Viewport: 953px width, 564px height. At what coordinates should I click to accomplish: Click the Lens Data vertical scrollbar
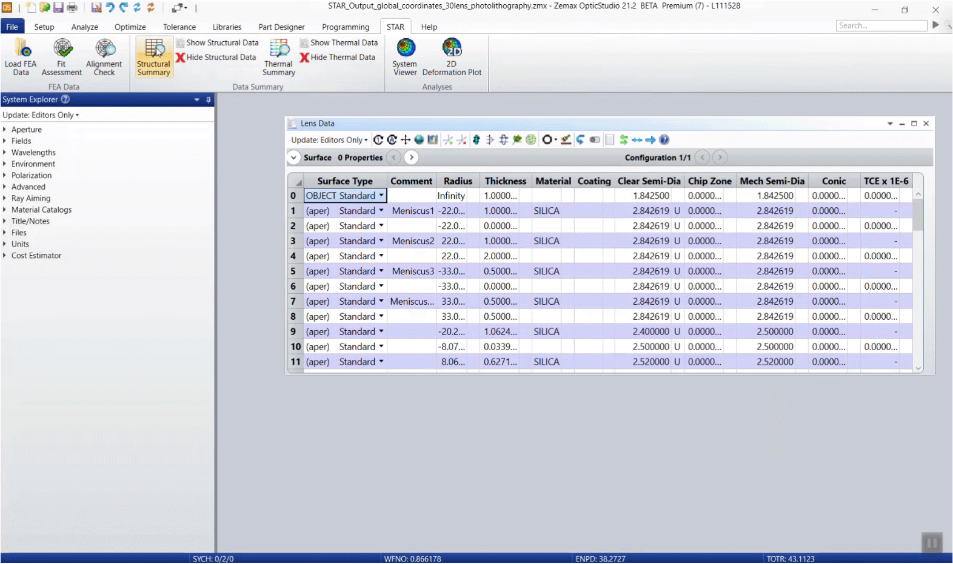pyautogui.click(x=918, y=281)
